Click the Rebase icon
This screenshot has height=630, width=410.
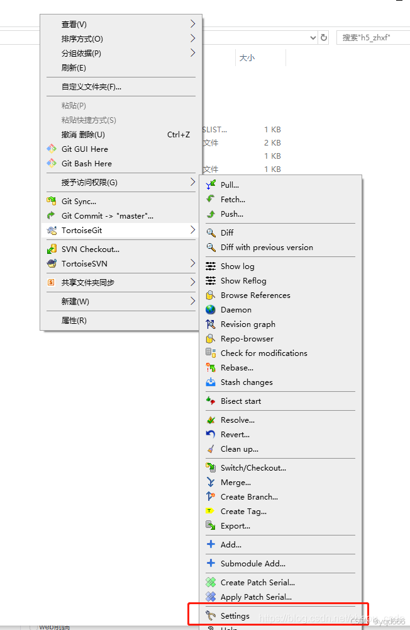pyautogui.click(x=211, y=367)
